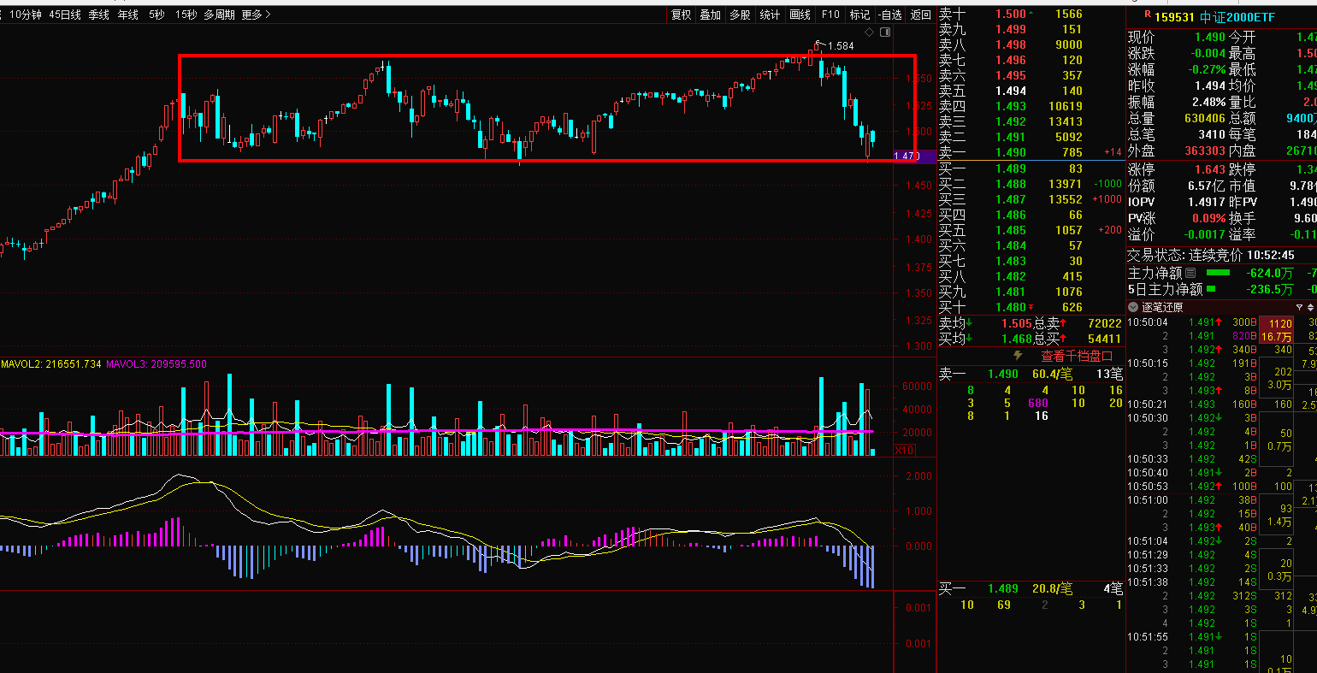The image size is (1317, 673).
Task: Open the list icon next to 主力净额
Action: coord(1190,273)
